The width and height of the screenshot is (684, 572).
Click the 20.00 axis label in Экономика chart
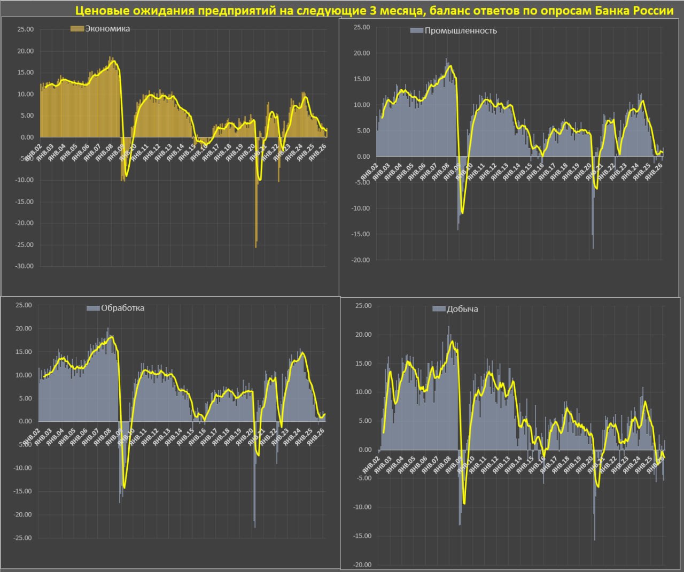click(x=25, y=51)
